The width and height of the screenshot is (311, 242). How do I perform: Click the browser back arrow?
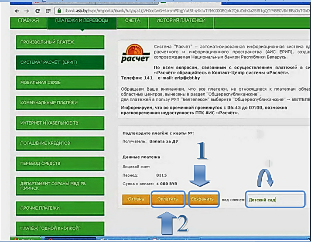17,10
